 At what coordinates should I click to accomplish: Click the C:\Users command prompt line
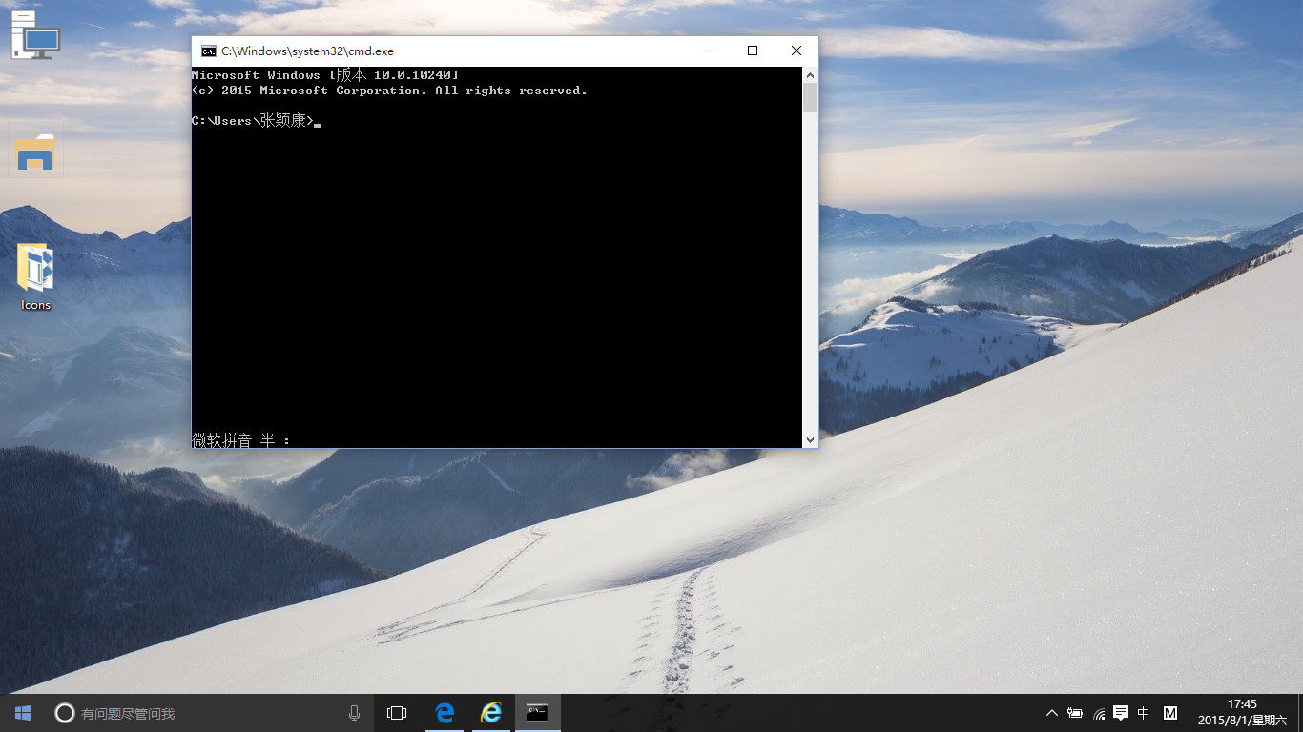[256, 121]
